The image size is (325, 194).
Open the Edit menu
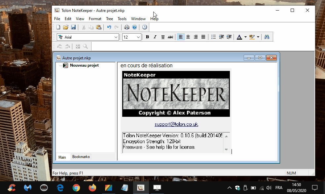point(68,18)
